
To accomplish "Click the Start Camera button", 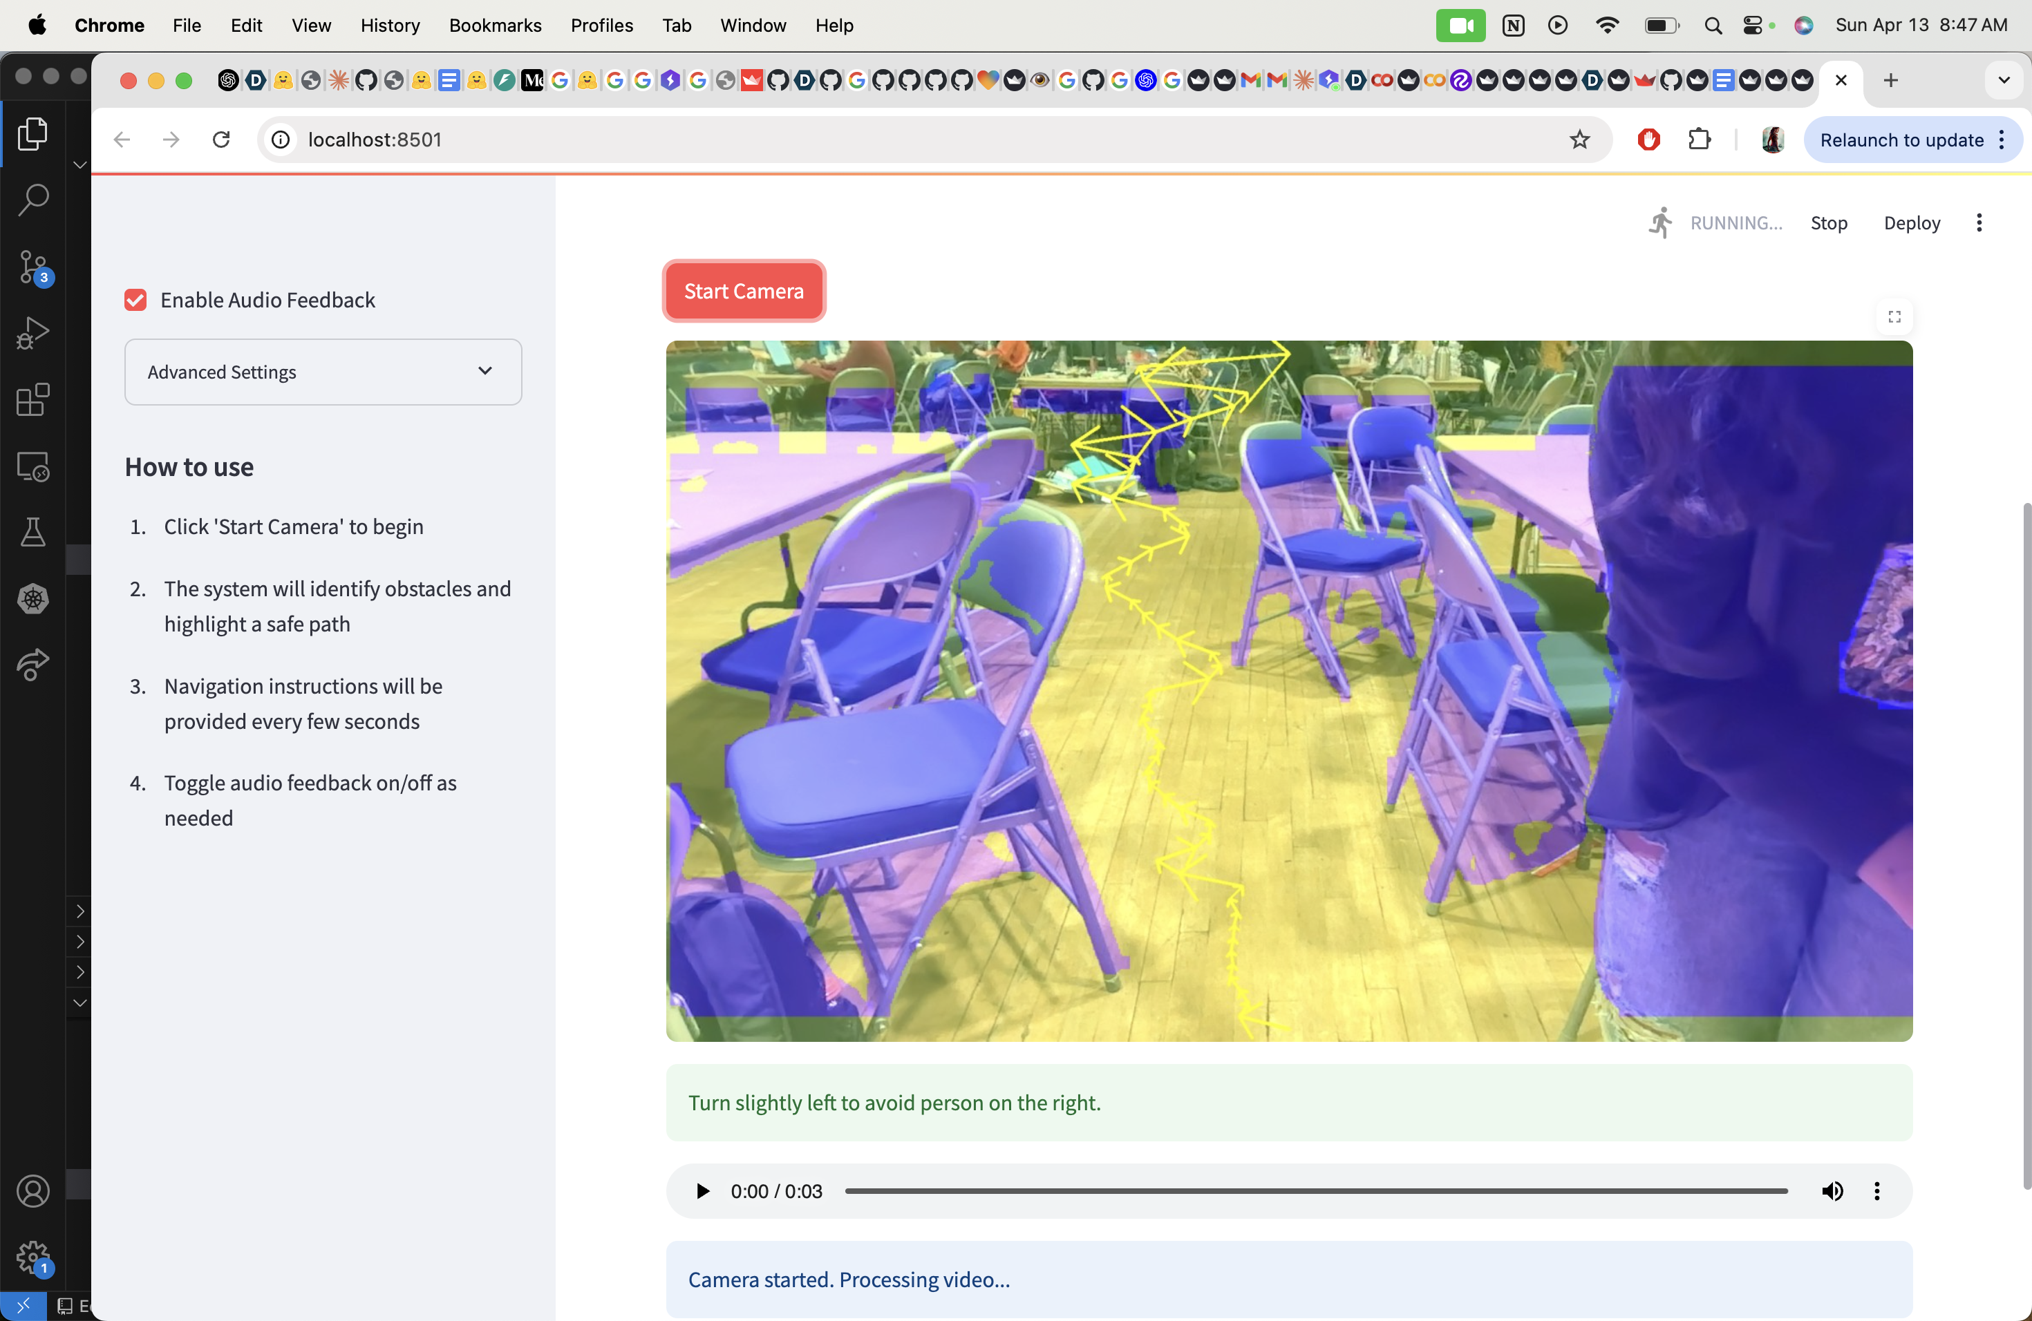I will coord(744,291).
